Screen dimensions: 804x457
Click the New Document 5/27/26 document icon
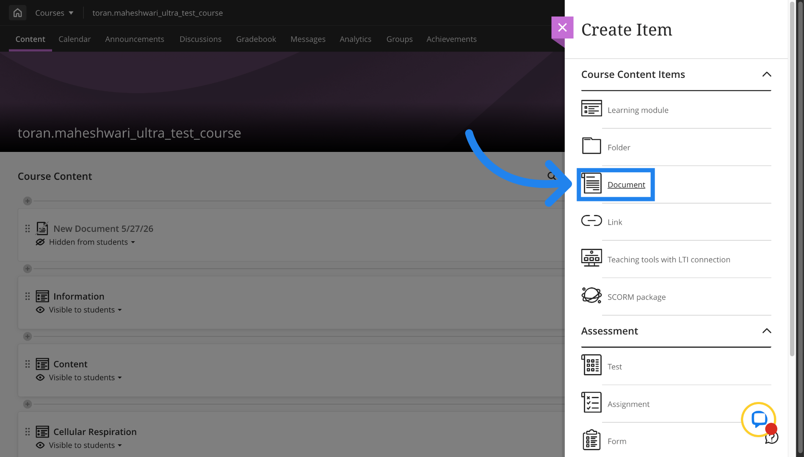pos(42,228)
